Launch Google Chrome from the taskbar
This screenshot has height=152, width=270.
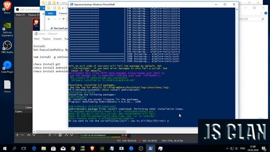pyautogui.click(x=73, y=148)
